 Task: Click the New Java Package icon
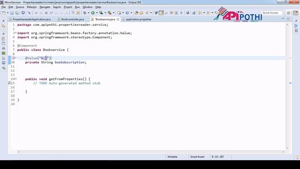pyautogui.click(x=119, y=13)
